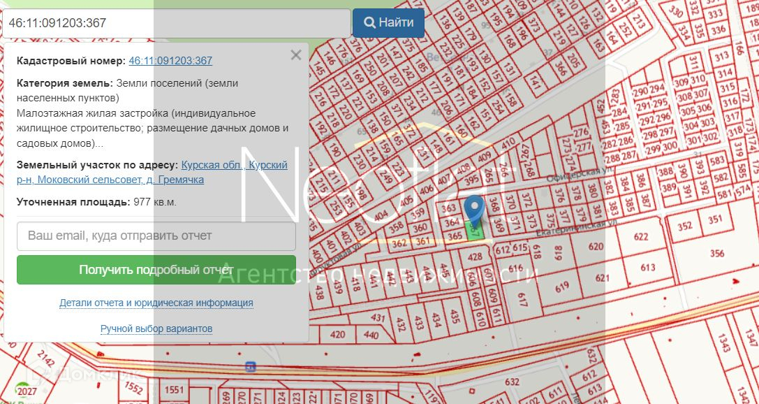Select parcel 622 on the map

pos(640,236)
